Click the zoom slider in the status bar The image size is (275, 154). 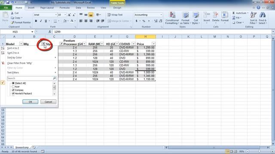click(x=260, y=151)
